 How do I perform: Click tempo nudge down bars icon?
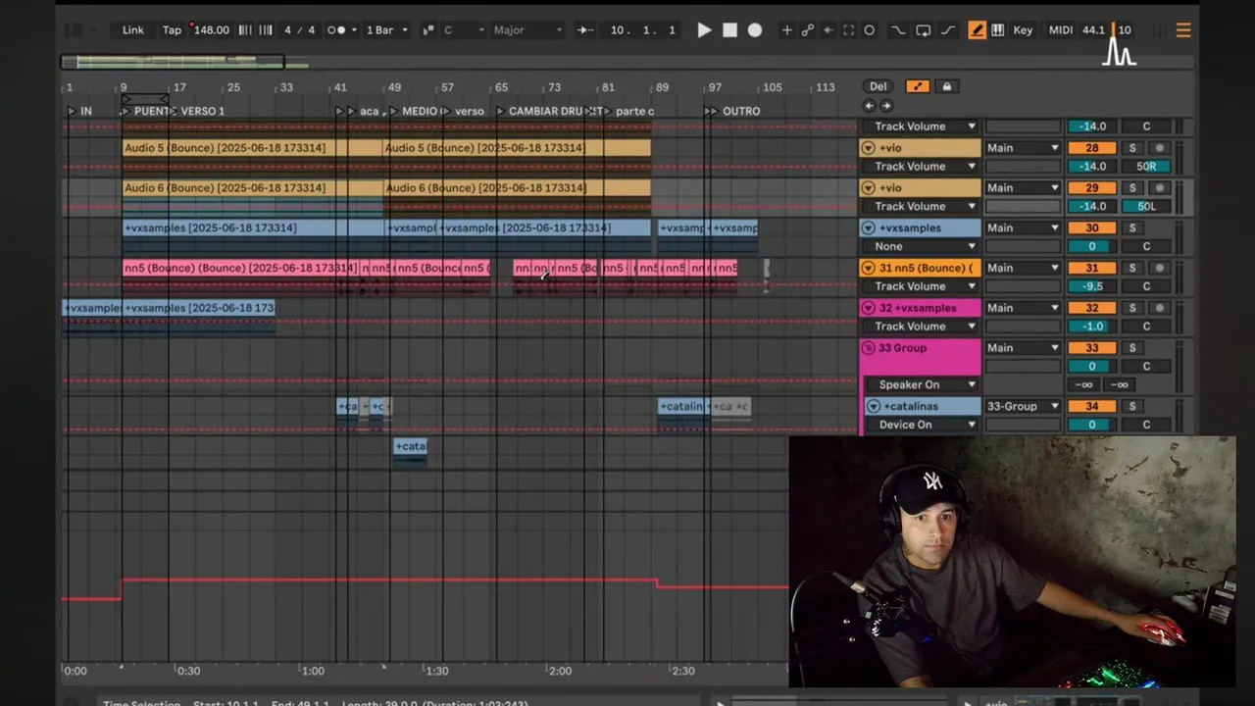[x=245, y=30]
